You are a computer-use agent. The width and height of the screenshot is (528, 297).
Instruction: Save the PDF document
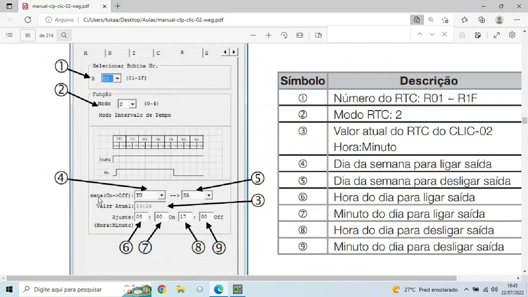tap(462, 35)
